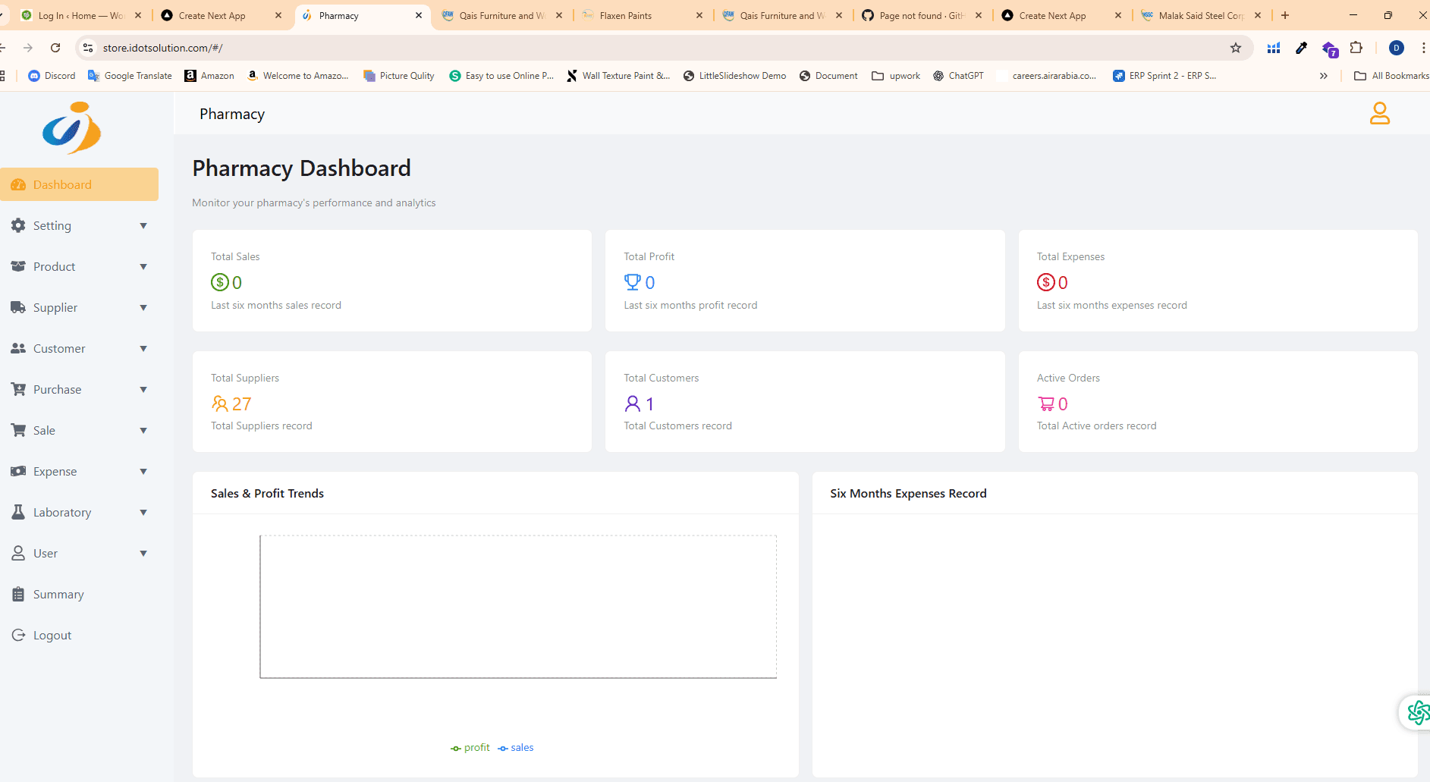
Task: Open the user profile icon at top right
Action: 1379,113
